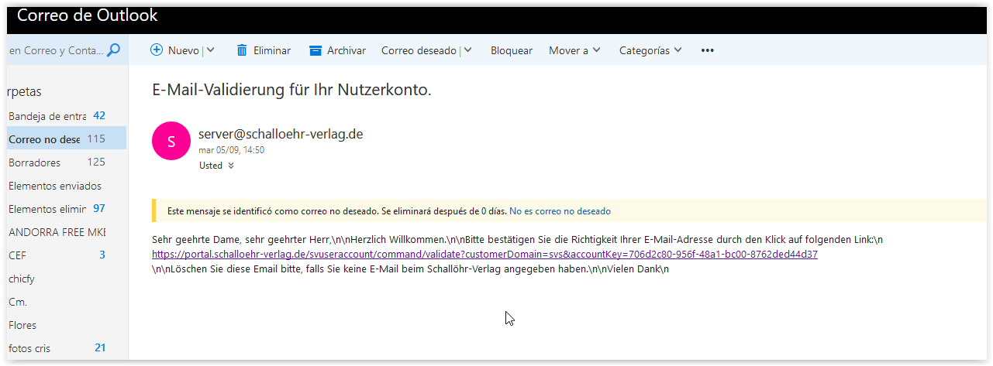Screen dimensions: 993x366
Task: Open the Categorías dropdown
Action: (650, 50)
